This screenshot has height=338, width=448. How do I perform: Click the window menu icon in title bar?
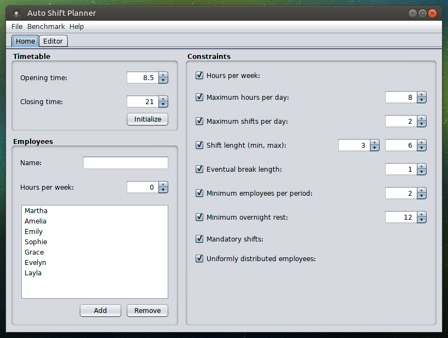(x=16, y=13)
